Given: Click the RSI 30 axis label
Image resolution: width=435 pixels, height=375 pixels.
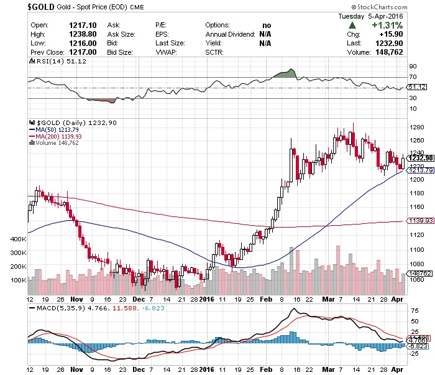Looking at the screenshot, I should coord(413,98).
